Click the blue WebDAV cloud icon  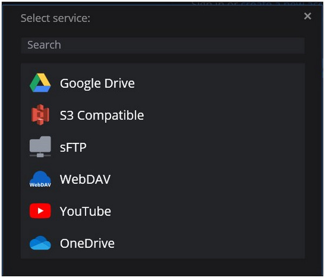pyautogui.click(x=40, y=179)
